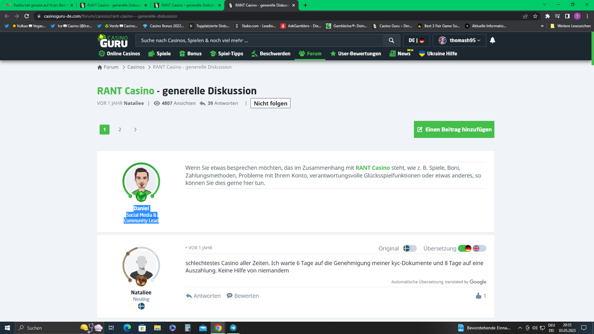Click Nataliee's avatar picture
This screenshot has height=334, width=594.
[x=141, y=266]
